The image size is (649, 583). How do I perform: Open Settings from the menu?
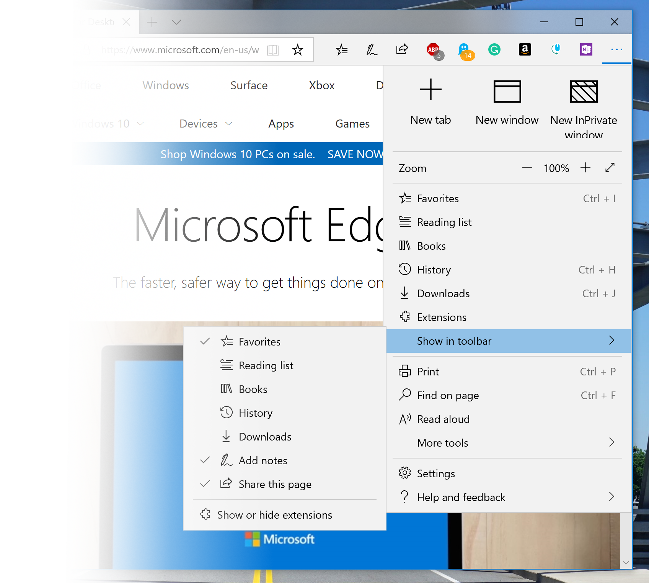pos(436,473)
